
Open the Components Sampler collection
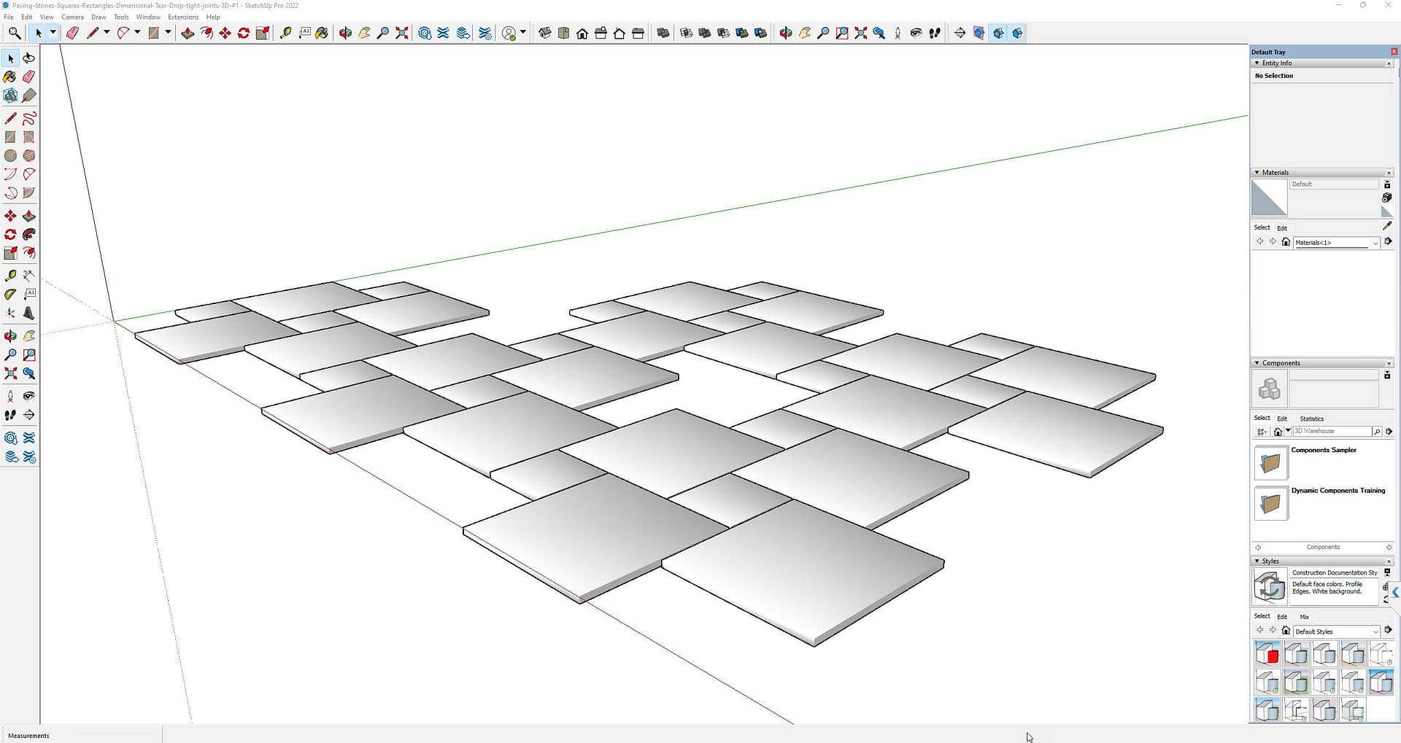pos(1270,462)
